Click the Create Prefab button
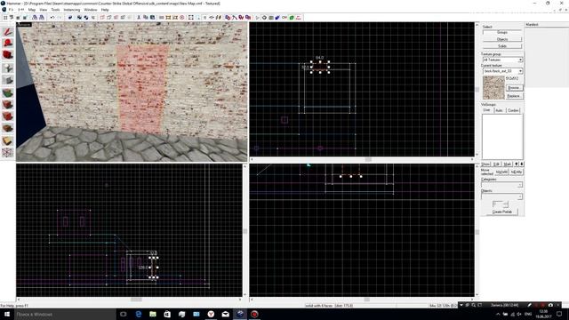Screen dimensions: 569x320 tap(502, 212)
